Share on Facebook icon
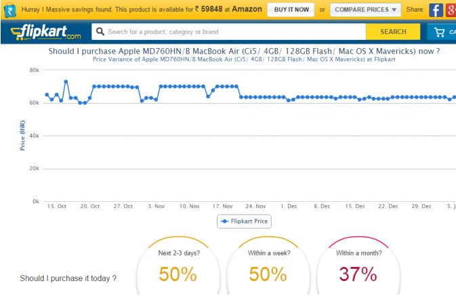 pos(436,10)
